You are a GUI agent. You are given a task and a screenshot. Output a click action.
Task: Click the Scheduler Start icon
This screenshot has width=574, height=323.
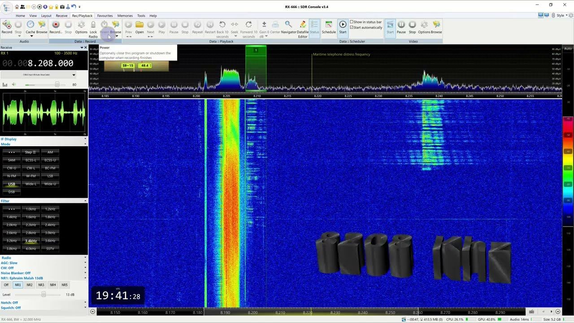[x=343, y=26]
